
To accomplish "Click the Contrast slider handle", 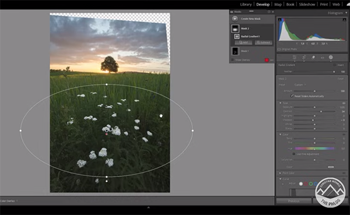I will (321, 111).
